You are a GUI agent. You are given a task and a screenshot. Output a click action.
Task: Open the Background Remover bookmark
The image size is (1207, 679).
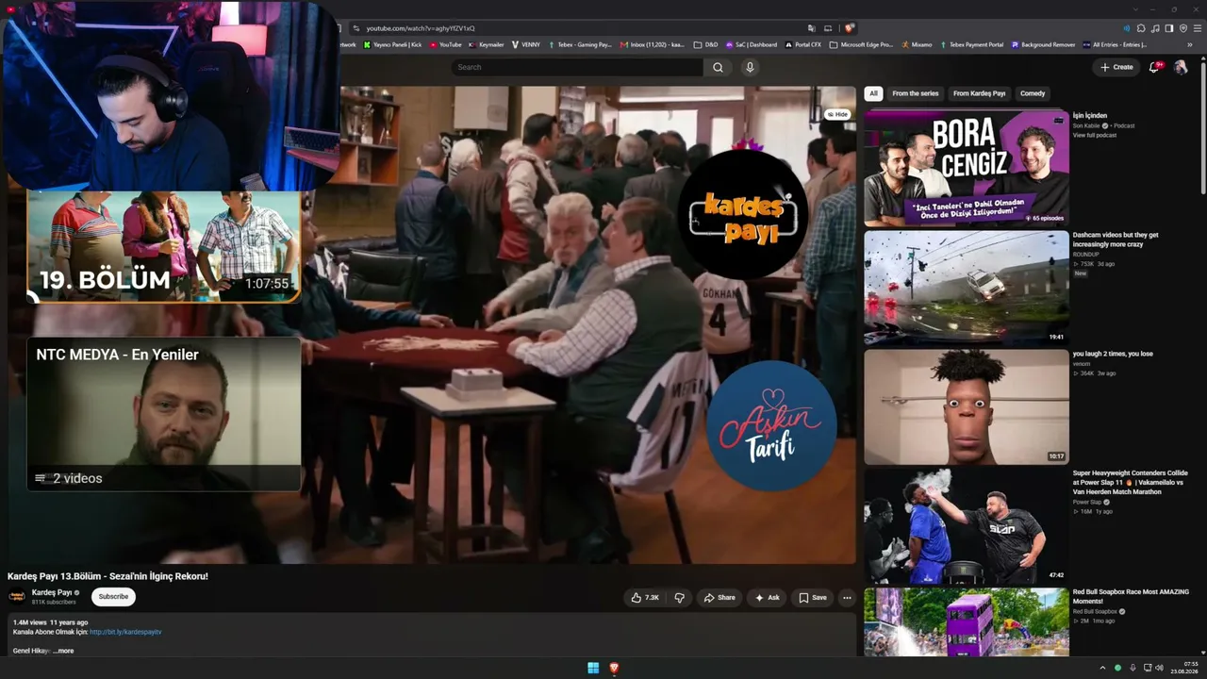tap(1044, 44)
